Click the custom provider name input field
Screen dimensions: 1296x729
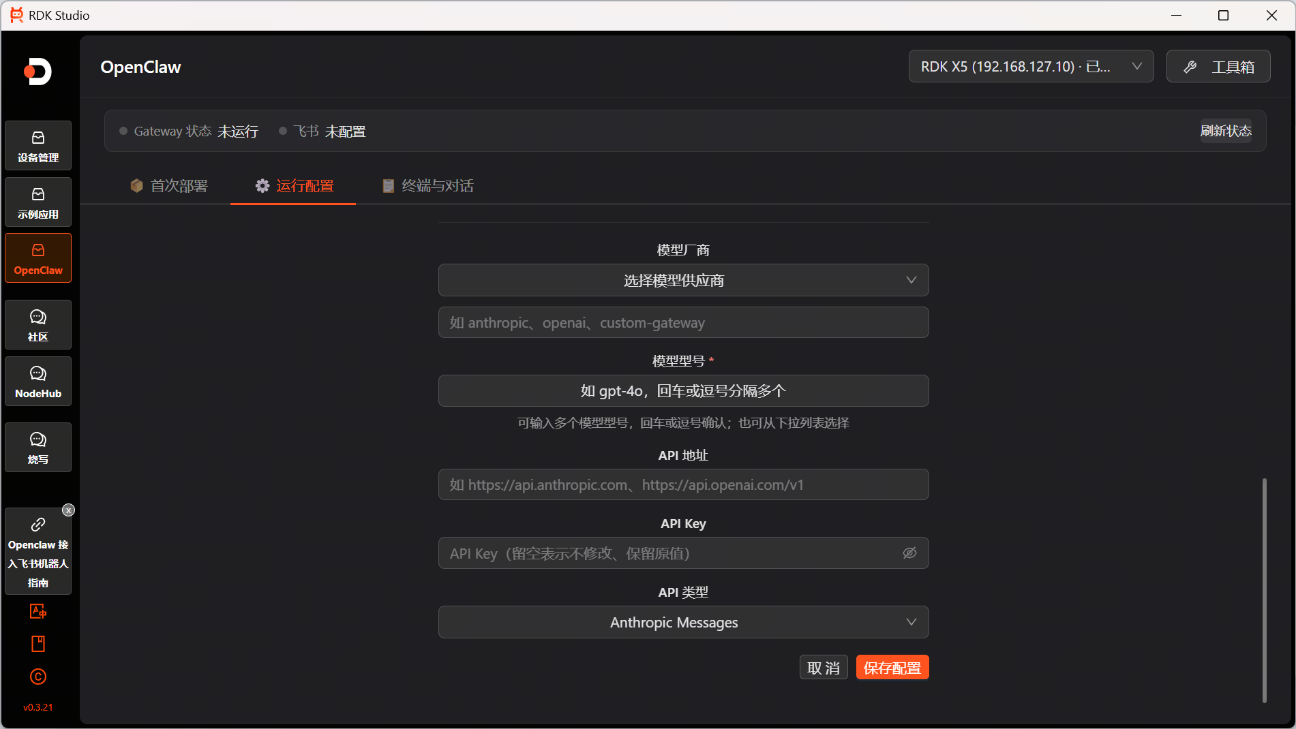[x=683, y=323]
